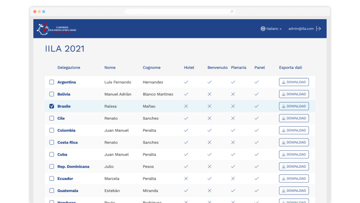Viewport: 360px width, 203px height.
Task: Download data for Brasile delegation
Action: coord(294,106)
